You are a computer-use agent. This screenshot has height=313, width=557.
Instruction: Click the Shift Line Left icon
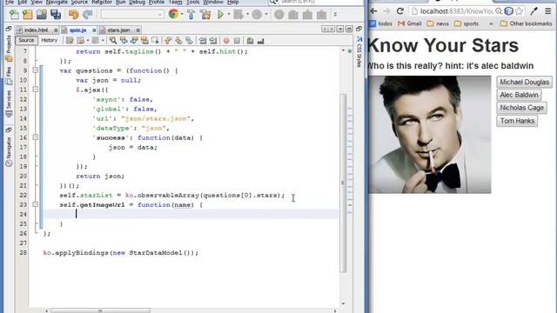pos(203,41)
